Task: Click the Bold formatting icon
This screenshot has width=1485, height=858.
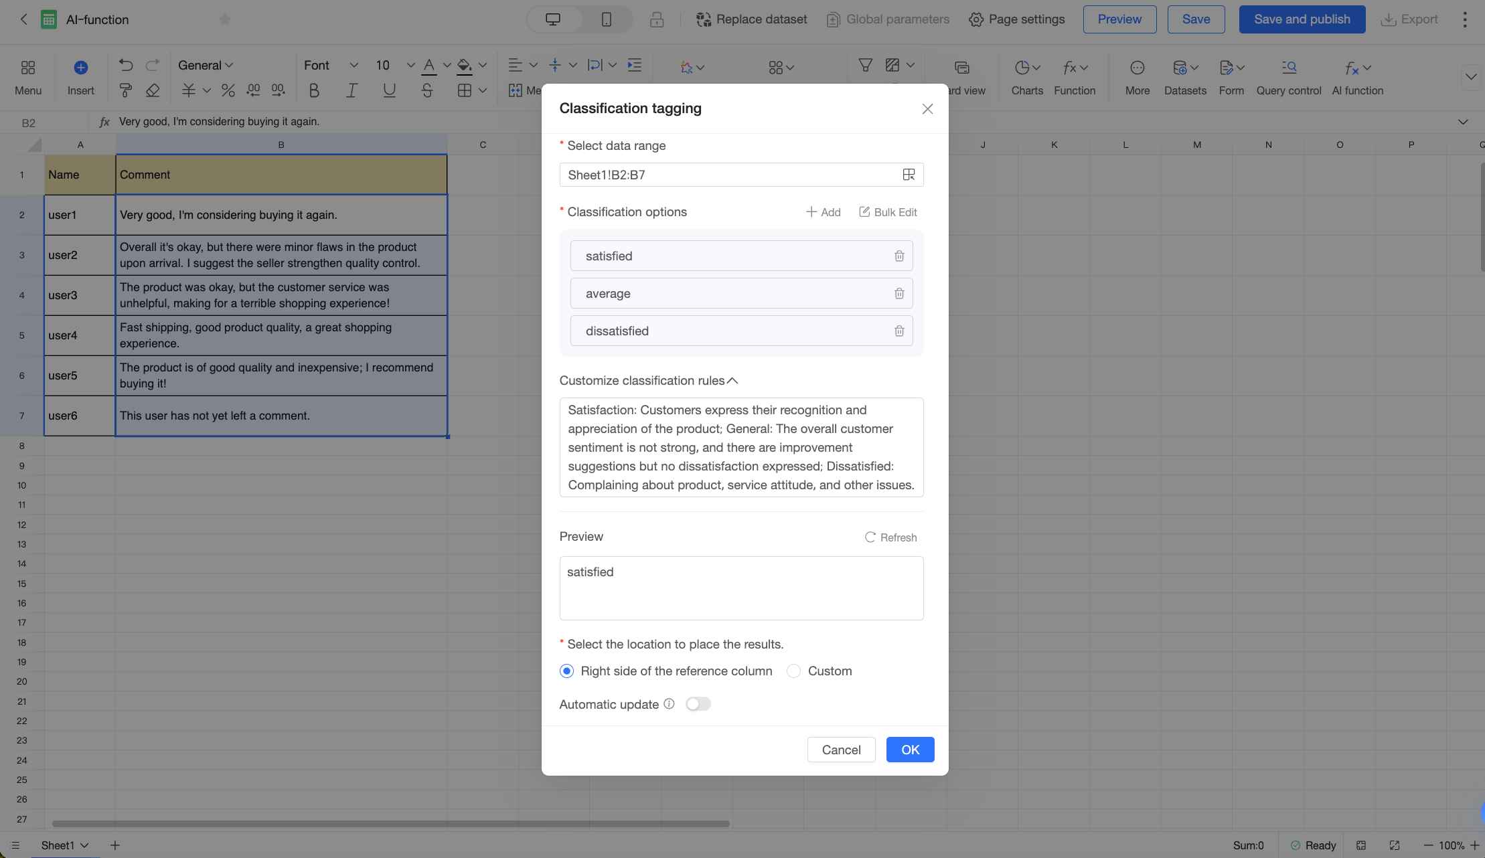Action: (314, 90)
